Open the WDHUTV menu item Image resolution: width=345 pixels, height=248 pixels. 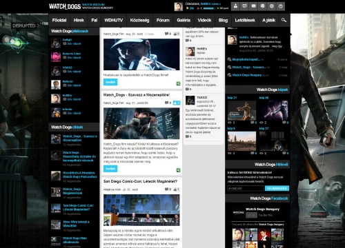[114, 20]
